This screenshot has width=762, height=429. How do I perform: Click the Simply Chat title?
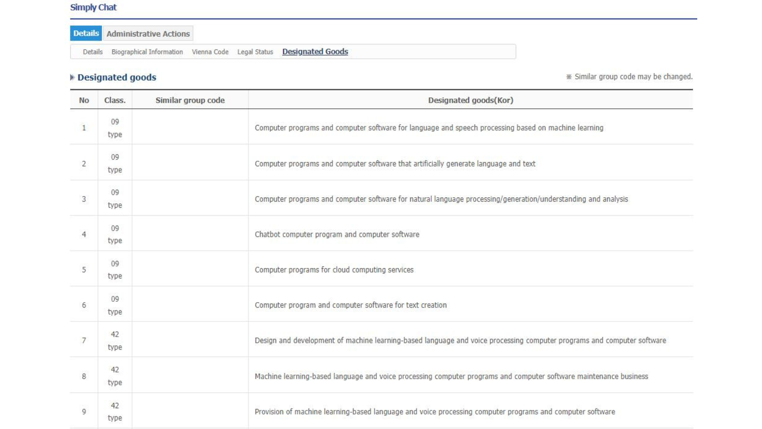(x=93, y=7)
